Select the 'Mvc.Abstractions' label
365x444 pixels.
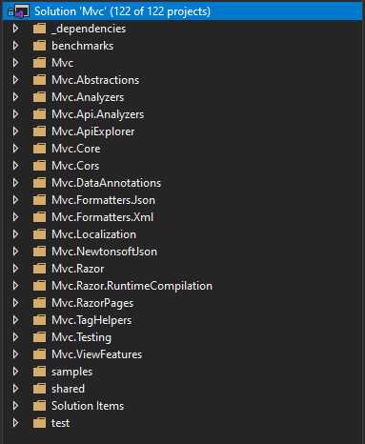[x=95, y=80]
